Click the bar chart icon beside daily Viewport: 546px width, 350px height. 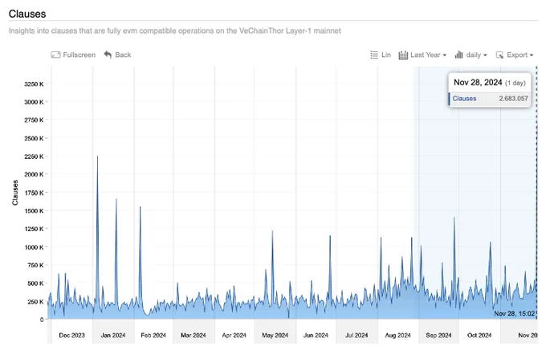coord(458,55)
